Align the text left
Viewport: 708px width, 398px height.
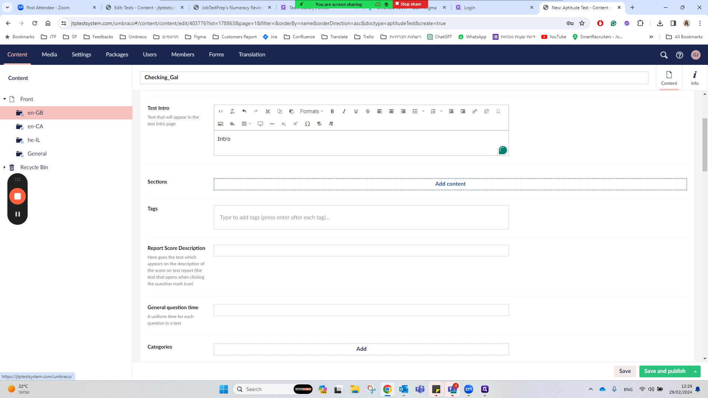[x=379, y=111]
